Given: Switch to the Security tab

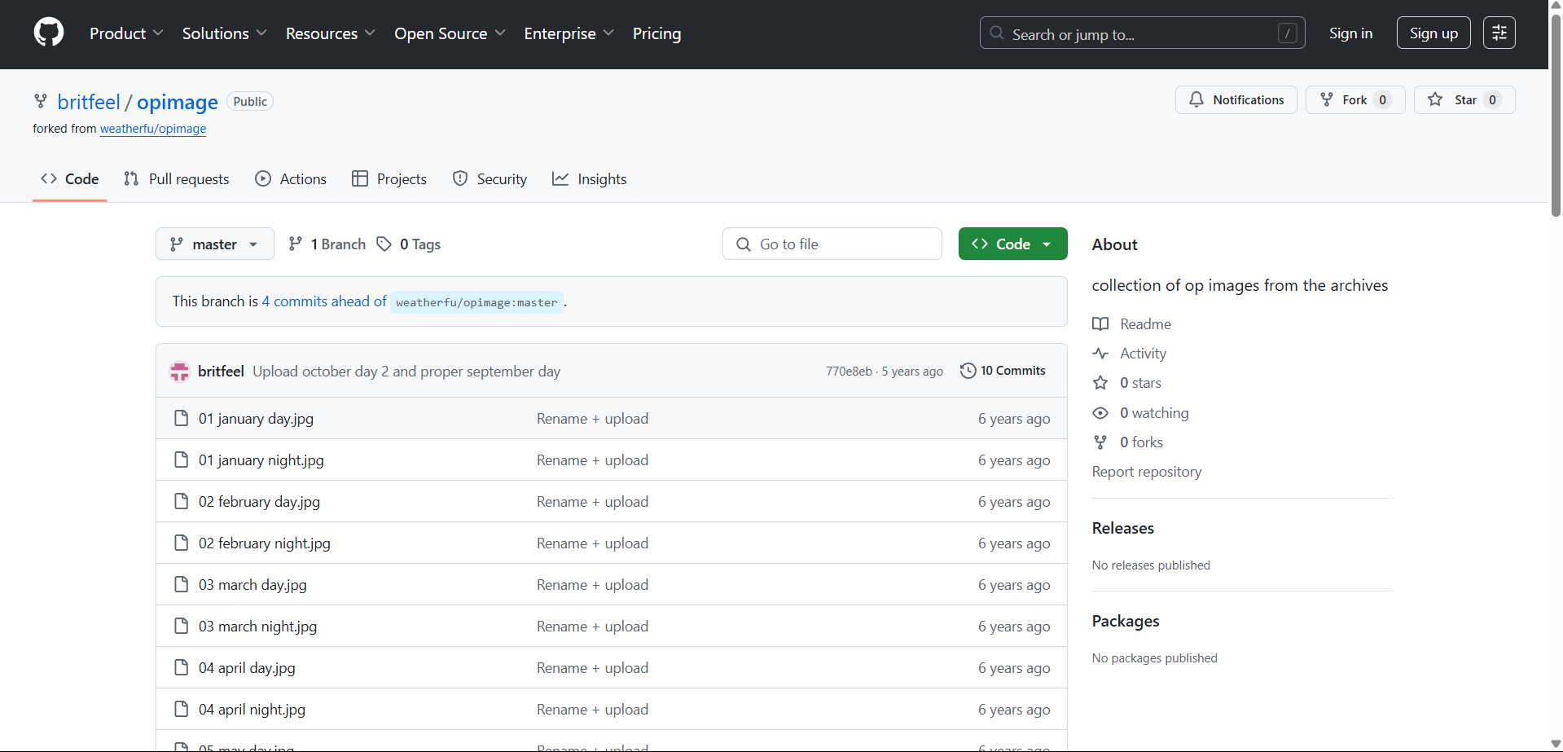Looking at the screenshot, I should point(490,179).
